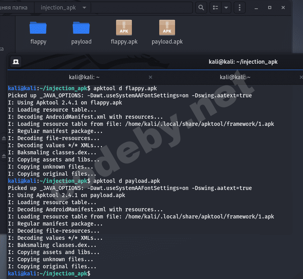Switch to second kali@kali terminal tab

point(235,77)
